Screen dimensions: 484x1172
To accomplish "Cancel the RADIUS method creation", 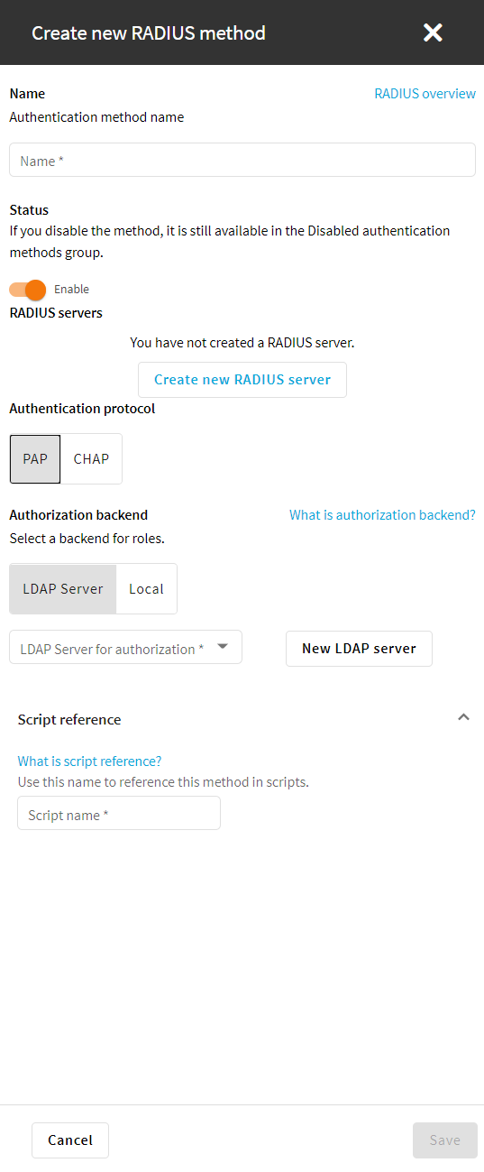I will click(x=70, y=1140).
